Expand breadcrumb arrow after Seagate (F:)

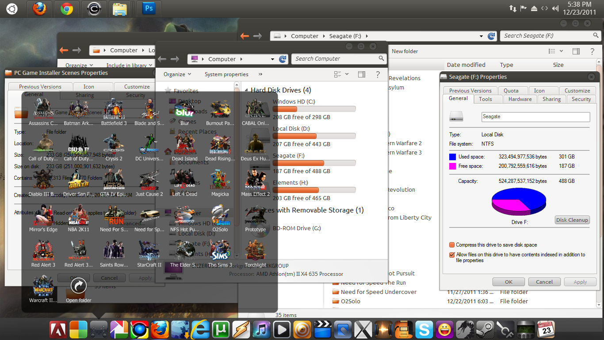(367, 36)
